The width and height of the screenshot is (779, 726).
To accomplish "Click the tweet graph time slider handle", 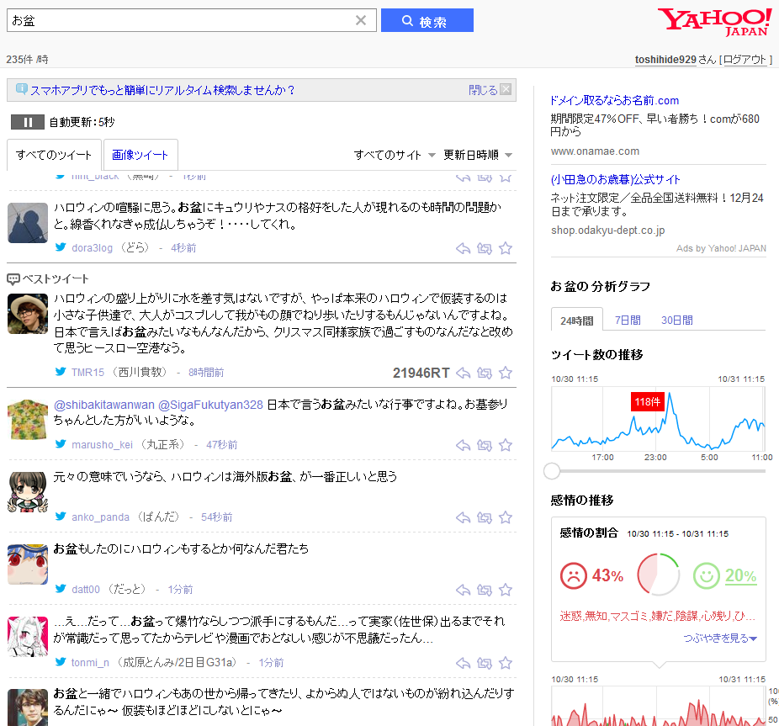I will click(553, 471).
